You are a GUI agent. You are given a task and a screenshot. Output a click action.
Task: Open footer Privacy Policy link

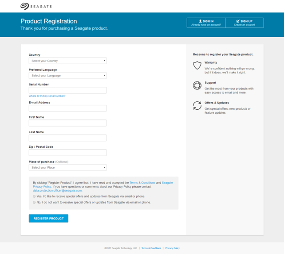(x=173, y=248)
